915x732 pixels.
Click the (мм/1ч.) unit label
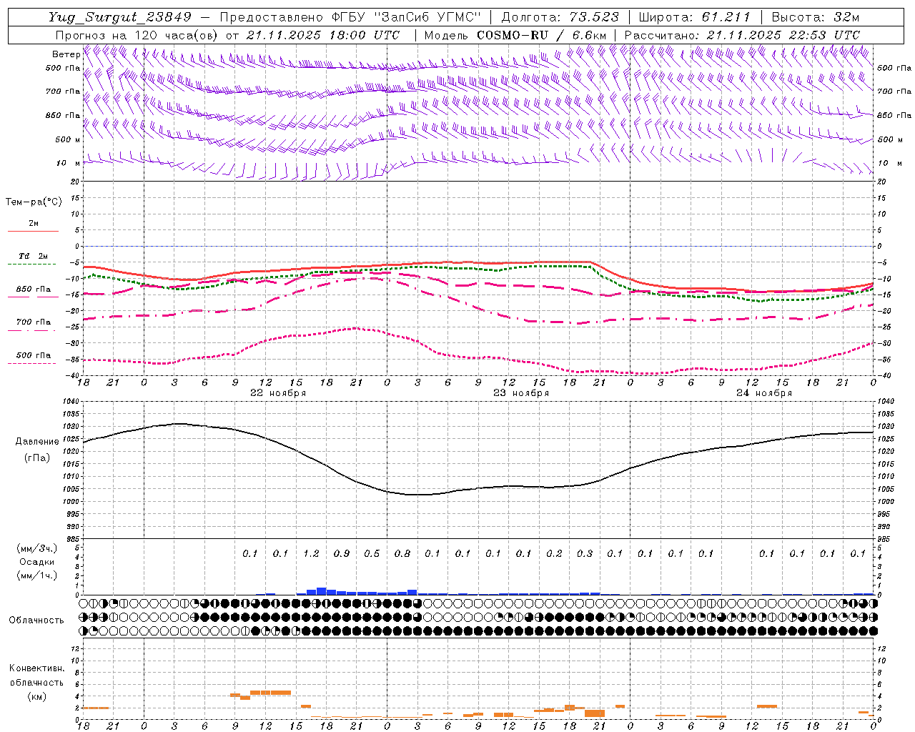click(37, 575)
